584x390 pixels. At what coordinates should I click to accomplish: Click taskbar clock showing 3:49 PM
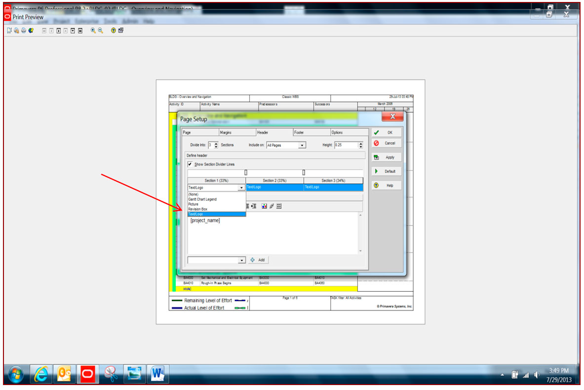click(559, 371)
